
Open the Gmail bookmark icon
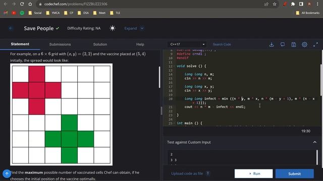click(6, 13)
